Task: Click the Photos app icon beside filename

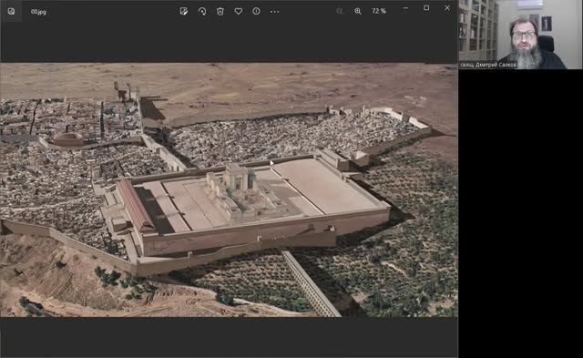Action: [x=11, y=11]
